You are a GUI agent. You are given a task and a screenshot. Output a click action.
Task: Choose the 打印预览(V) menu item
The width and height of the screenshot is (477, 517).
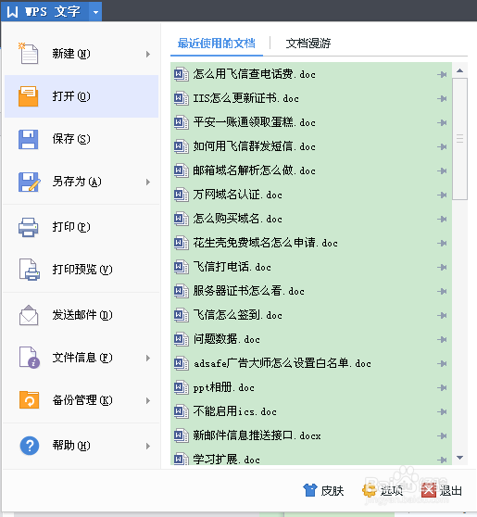click(82, 270)
